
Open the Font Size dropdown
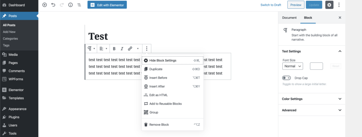coord(292,66)
